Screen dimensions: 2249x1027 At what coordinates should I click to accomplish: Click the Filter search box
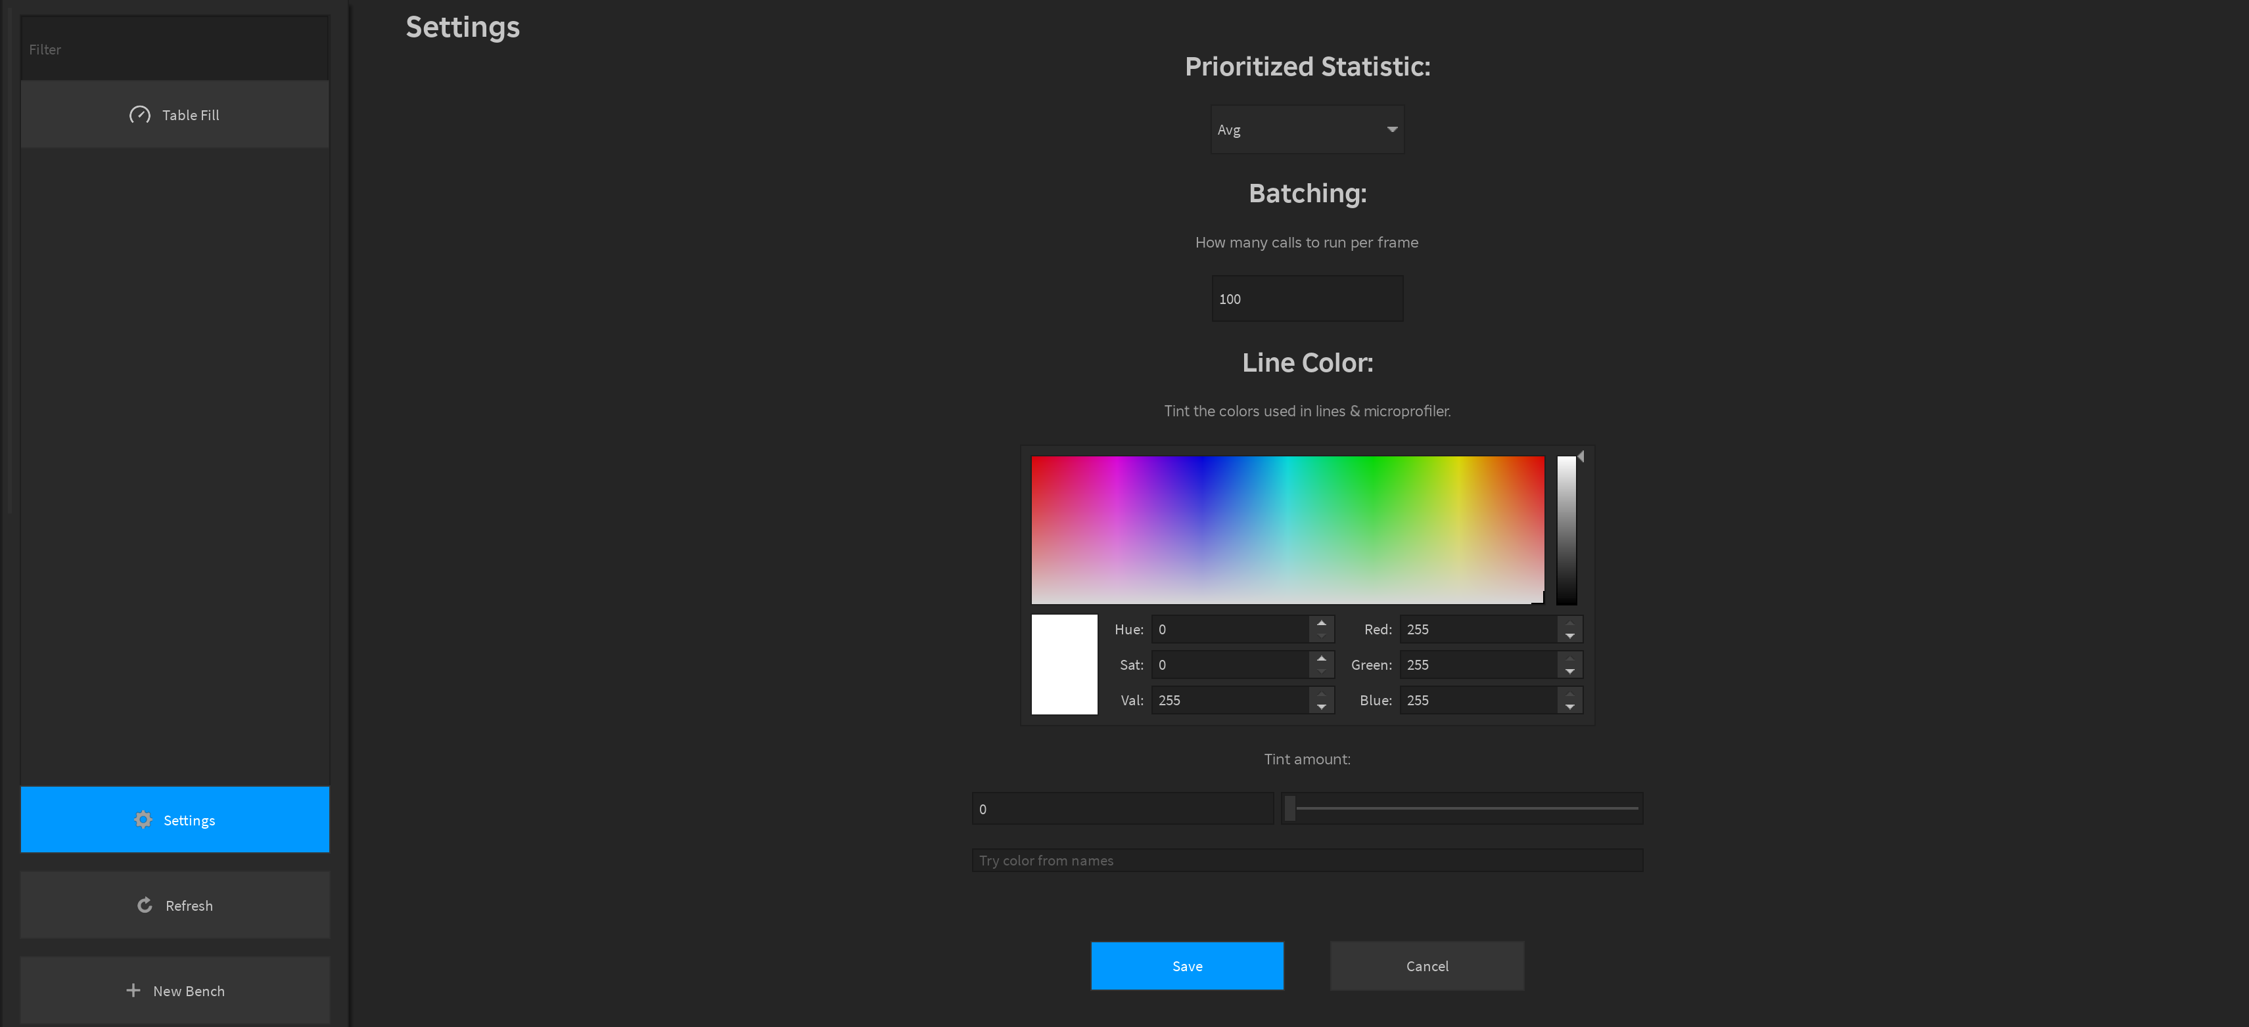click(175, 50)
